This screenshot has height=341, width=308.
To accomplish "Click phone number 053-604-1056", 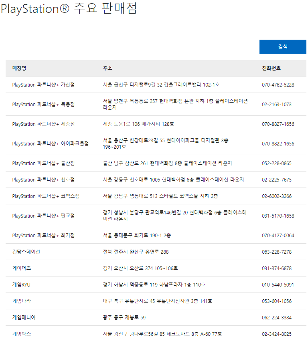I will tap(277, 301).
